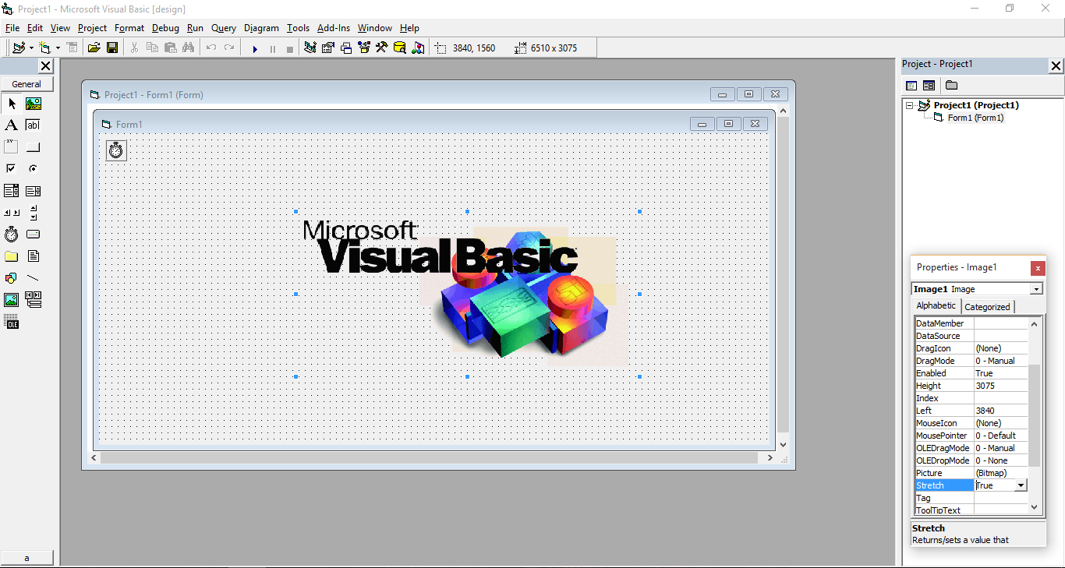This screenshot has height=568, width=1065.
Task: Select the Picture property row
Action: click(971, 473)
